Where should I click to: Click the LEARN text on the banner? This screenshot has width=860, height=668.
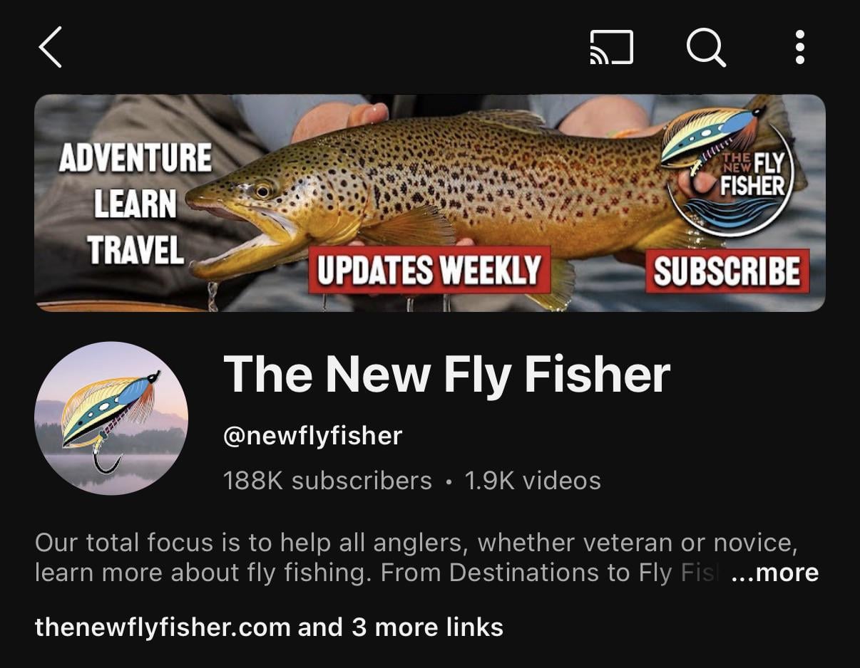coord(135,204)
